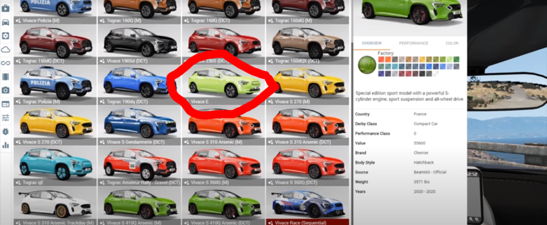The height and width of the screenshot is (225, 547).
Task: Choose the beige Tograc 150dQX (DCT)
Action: [x=307, y=45]
